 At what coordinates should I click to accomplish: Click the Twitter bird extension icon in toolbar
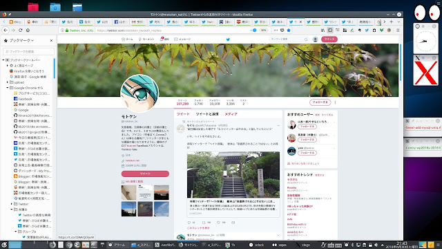(367, 30)
